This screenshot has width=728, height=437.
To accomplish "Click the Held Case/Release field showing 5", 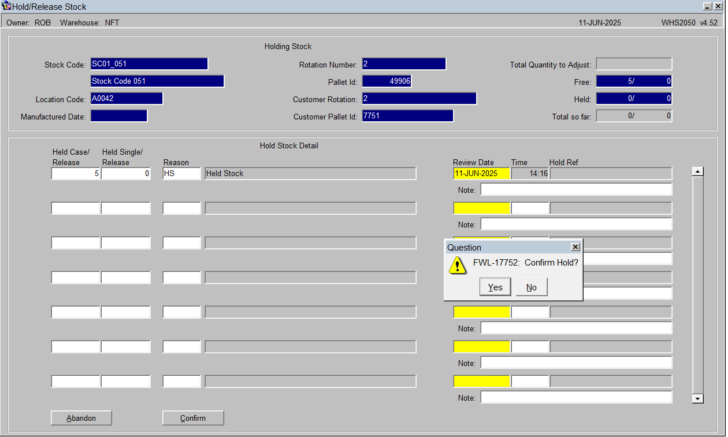I will pyautogui.click(x=76, y=173).
